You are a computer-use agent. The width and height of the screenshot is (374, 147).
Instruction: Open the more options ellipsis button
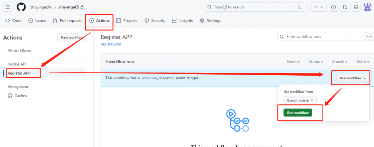[369, 36]
